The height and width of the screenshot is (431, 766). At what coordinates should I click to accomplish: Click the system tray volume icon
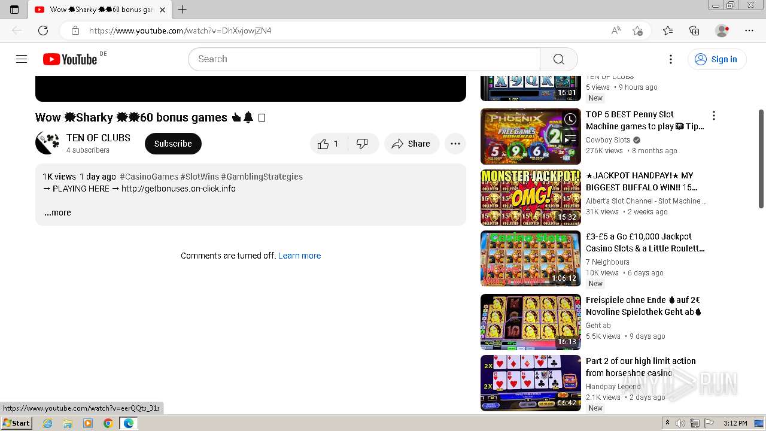click(x=680, y=423)
